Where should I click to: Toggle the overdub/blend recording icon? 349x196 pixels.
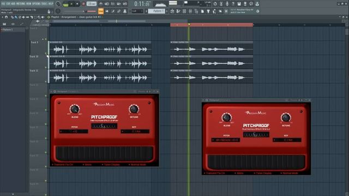click(x=119, y=4)
